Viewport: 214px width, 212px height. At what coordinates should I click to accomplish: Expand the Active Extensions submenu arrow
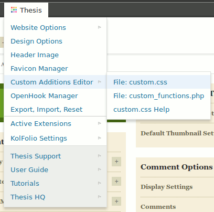pos(100,123)
